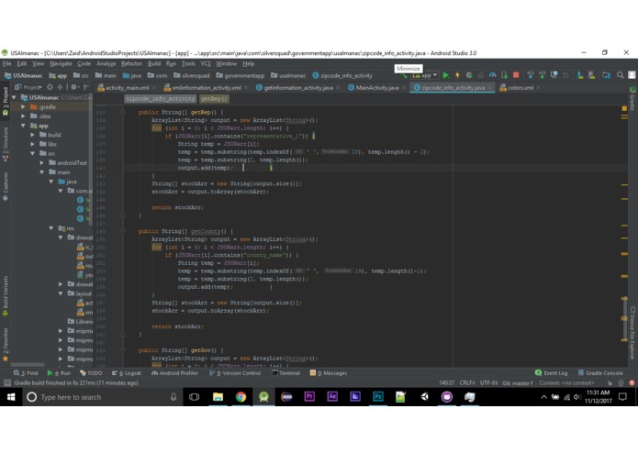This screenshot has width=638, height=453.
Task: Open Premiere Pro from the taskbar
Action: point(309,397)
